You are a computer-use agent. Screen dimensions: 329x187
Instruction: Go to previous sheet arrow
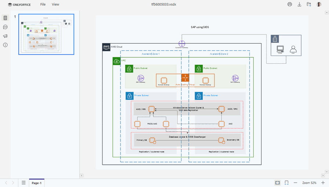click(6, 183)
